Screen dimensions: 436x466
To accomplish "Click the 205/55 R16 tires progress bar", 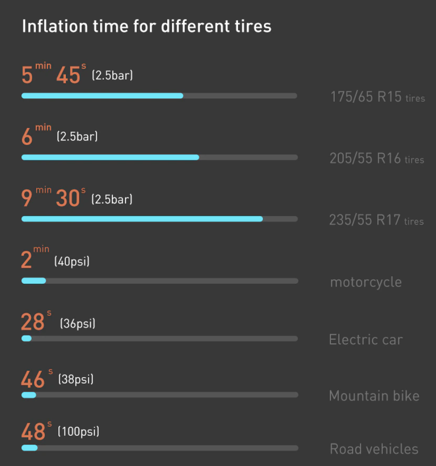I will [159, 157].
